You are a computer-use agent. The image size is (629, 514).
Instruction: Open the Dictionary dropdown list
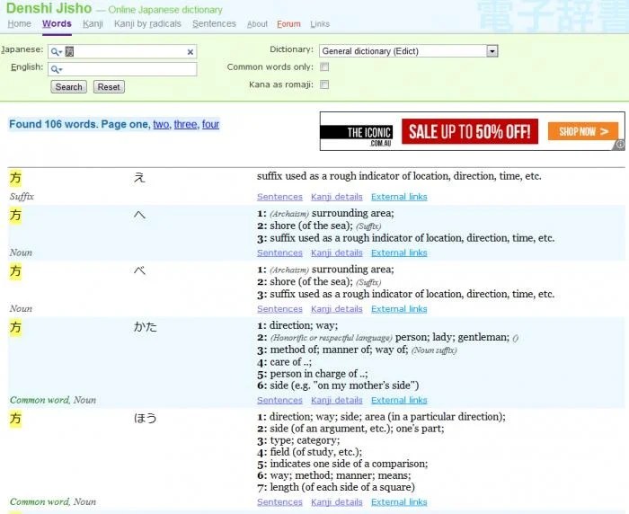pyautogui.click(x=492, y=51)
